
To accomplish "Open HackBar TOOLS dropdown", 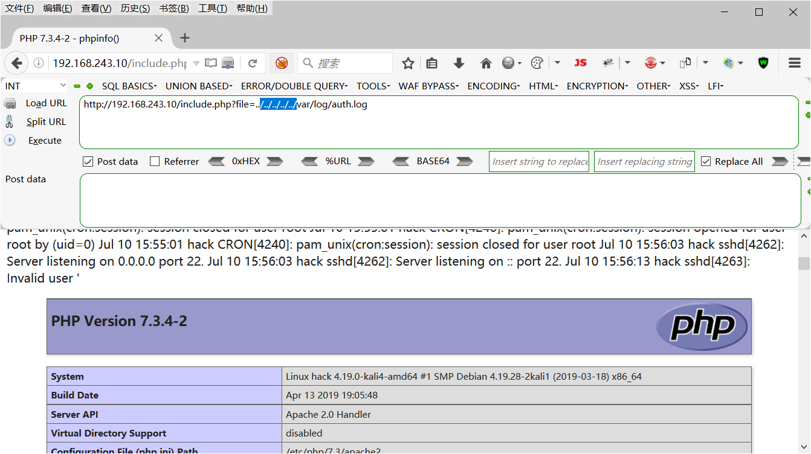I will (373, 86).
